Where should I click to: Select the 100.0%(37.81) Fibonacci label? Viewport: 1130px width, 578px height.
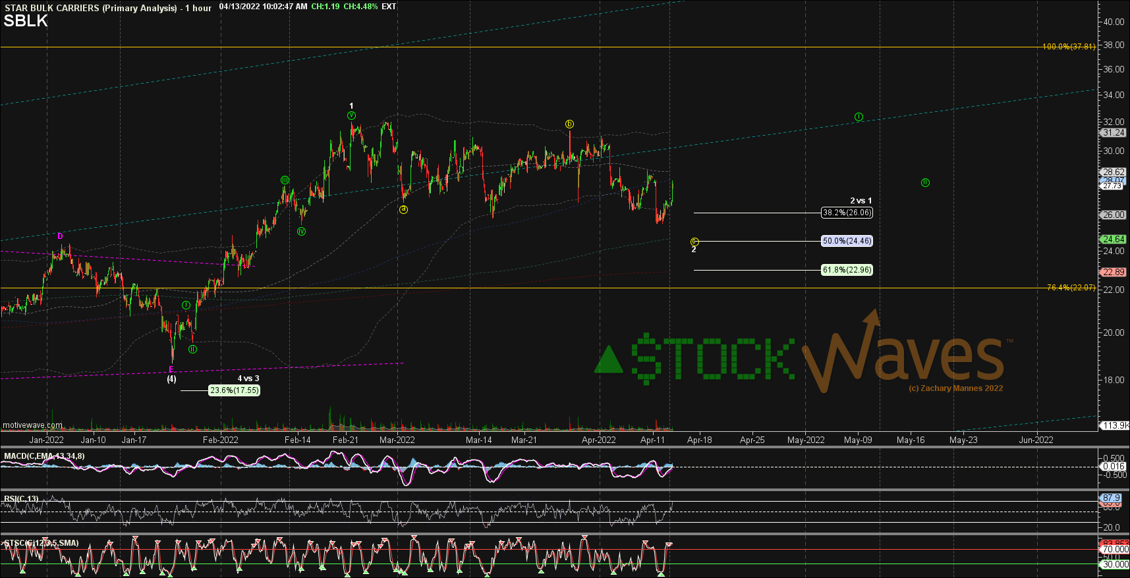(x=1069, y=47)
